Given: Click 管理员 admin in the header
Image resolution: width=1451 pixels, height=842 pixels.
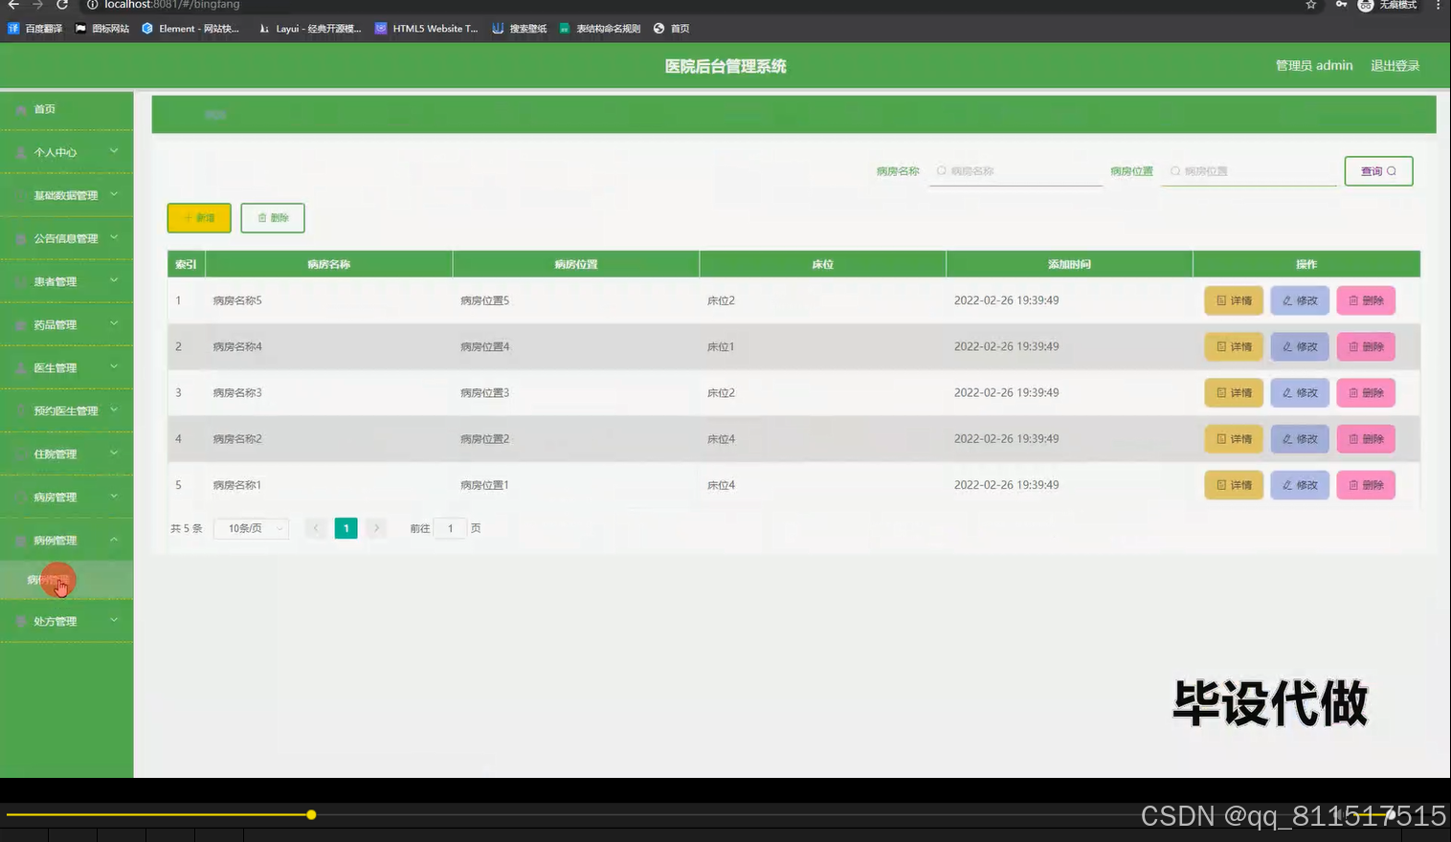Looking at the screenshot, I should [x=1314, y=66].
